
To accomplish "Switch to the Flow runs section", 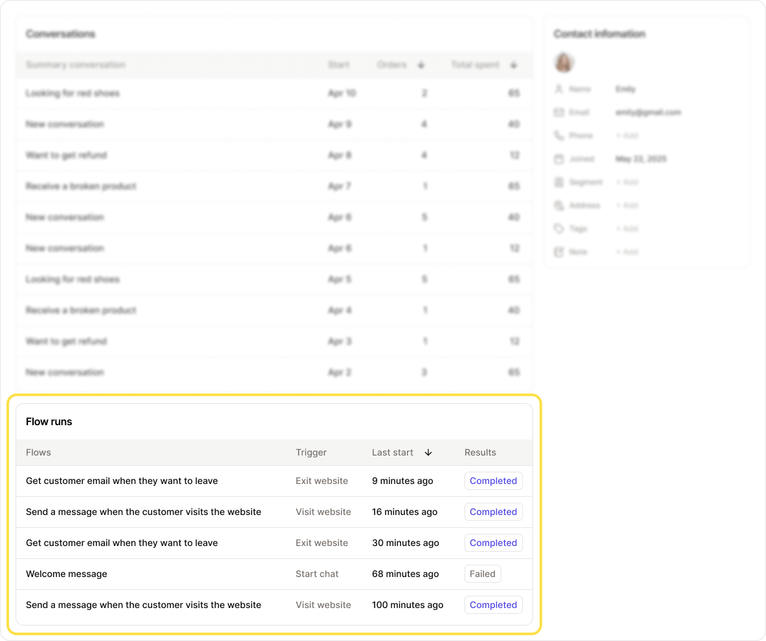I will point(49,421).
